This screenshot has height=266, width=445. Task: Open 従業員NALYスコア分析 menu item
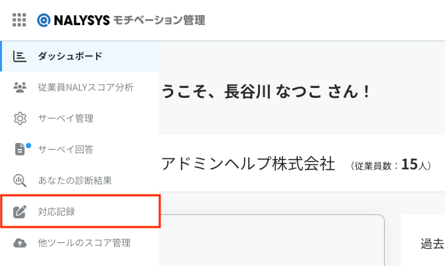coord(86,87)
